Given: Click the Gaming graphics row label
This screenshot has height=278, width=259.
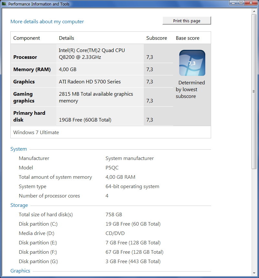Looking at the screenshot, I should coord(24,97).
